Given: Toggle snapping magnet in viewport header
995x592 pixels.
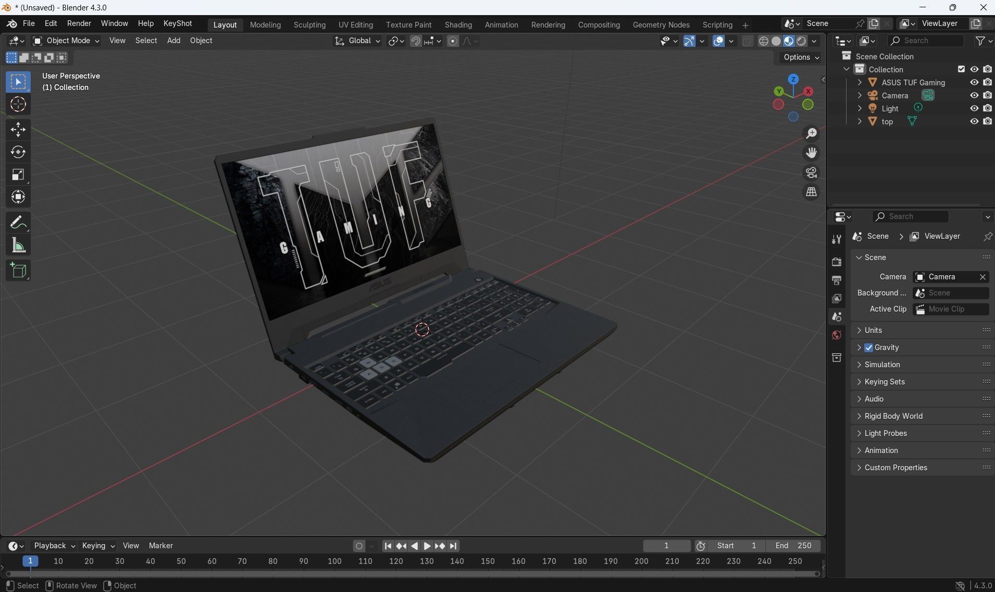Looking at the screenshot, I should click(415, 41).
